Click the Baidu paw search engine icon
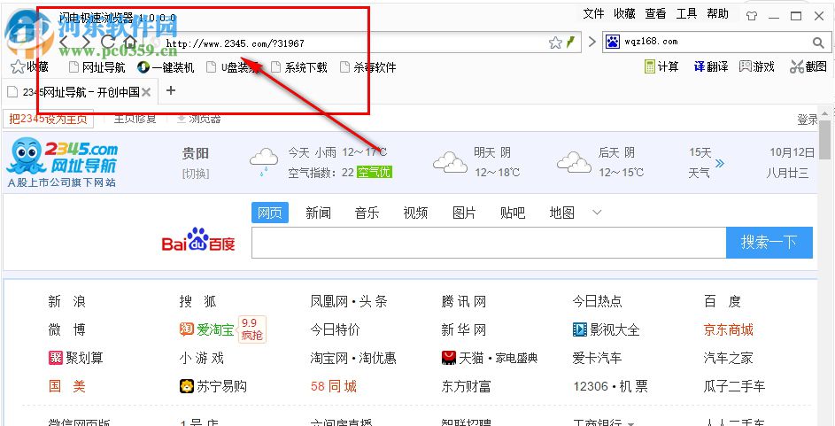Image resolution: width=835 pixels, height=426 pixels. click(613, 42)
